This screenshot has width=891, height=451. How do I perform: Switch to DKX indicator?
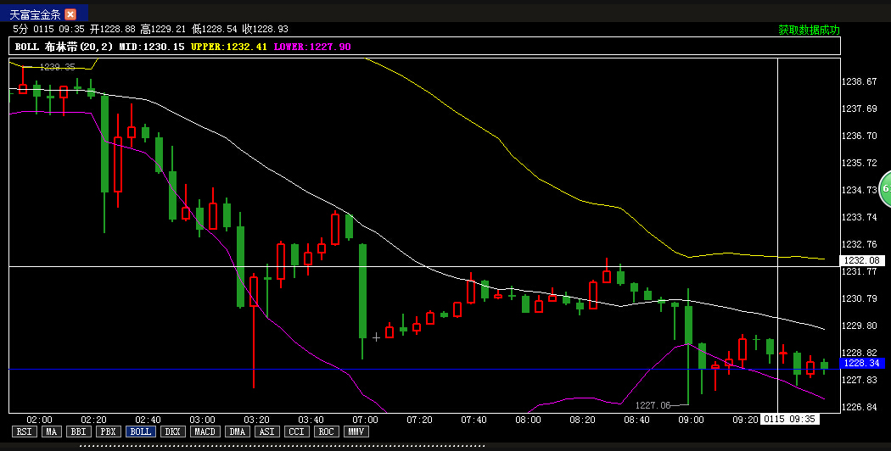tap(172, 432)
